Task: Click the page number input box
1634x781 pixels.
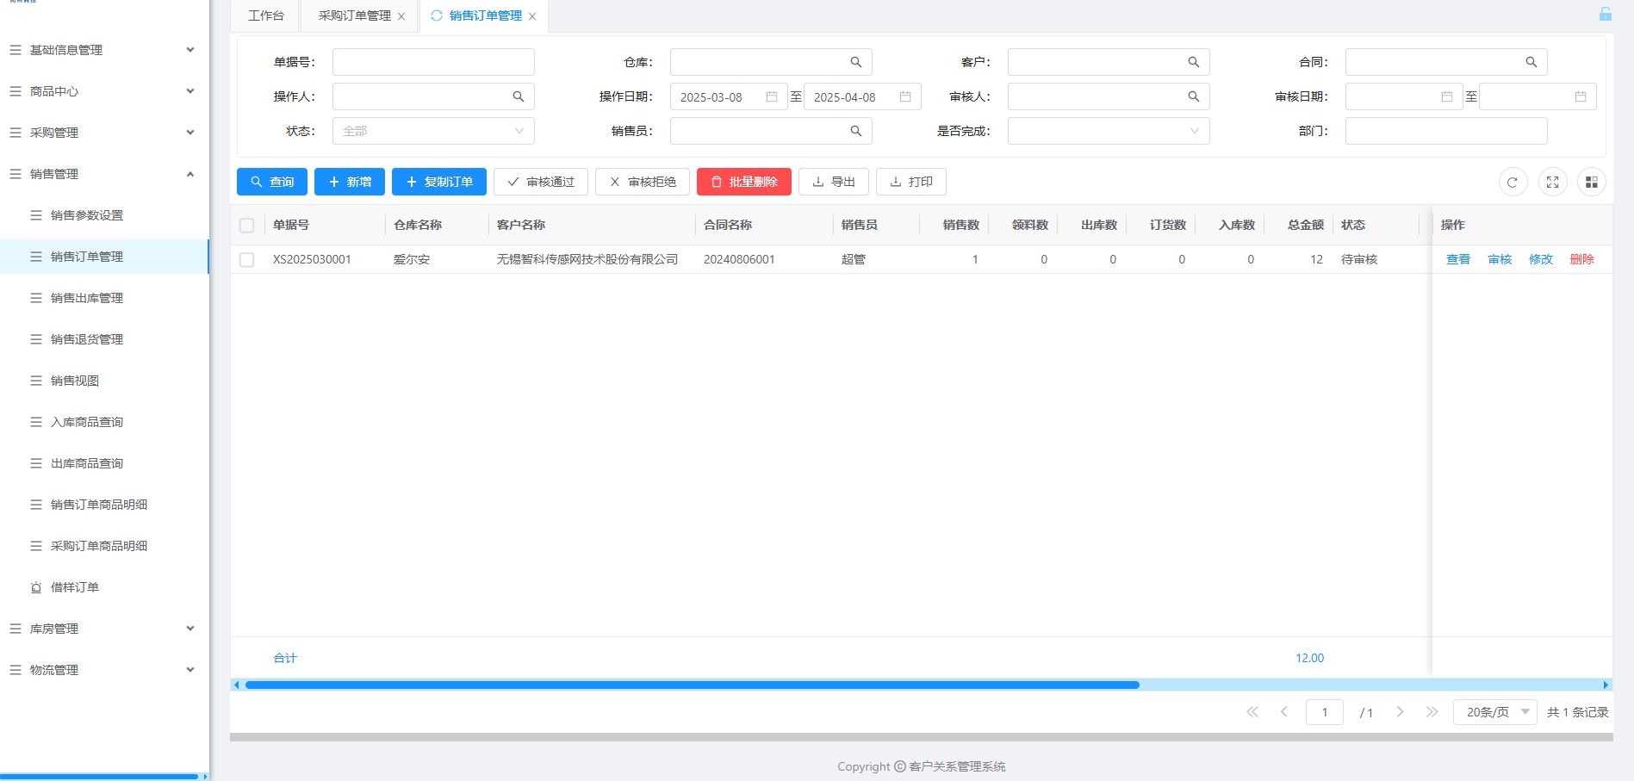Action: click(1325, 712)
